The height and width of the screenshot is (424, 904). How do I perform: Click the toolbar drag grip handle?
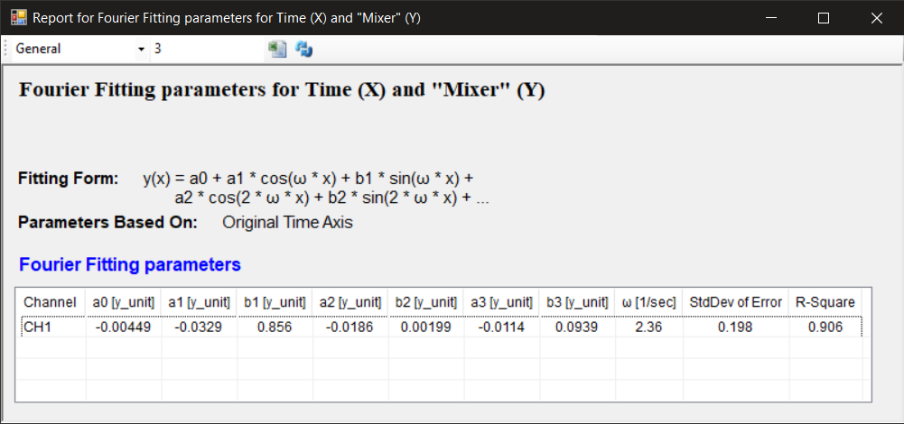click(7, 49)
